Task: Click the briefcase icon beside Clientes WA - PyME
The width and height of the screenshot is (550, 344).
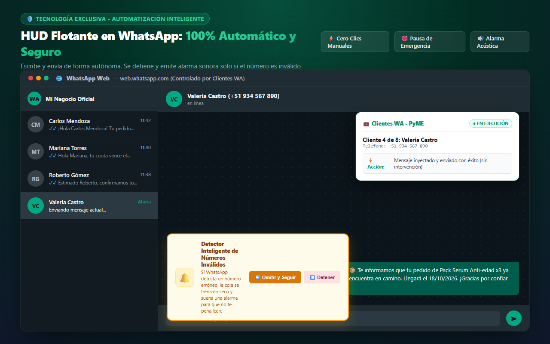Action: click(x=366, y=124)
